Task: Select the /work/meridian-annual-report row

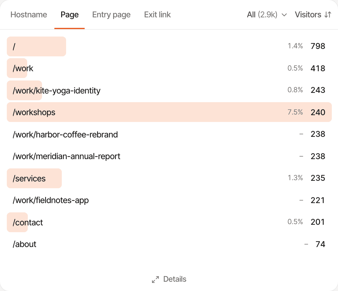Action: point(169,156)
